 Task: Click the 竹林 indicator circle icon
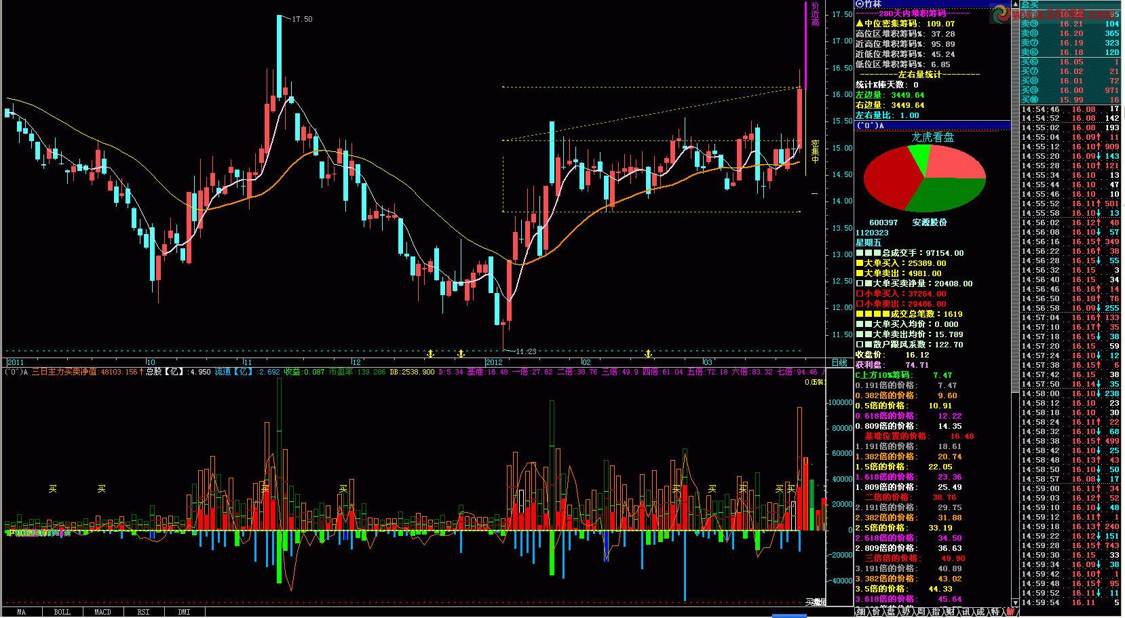pyautogui.click(x=860, y=4)
